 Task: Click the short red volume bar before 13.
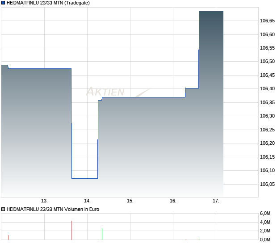pos(8,237)
